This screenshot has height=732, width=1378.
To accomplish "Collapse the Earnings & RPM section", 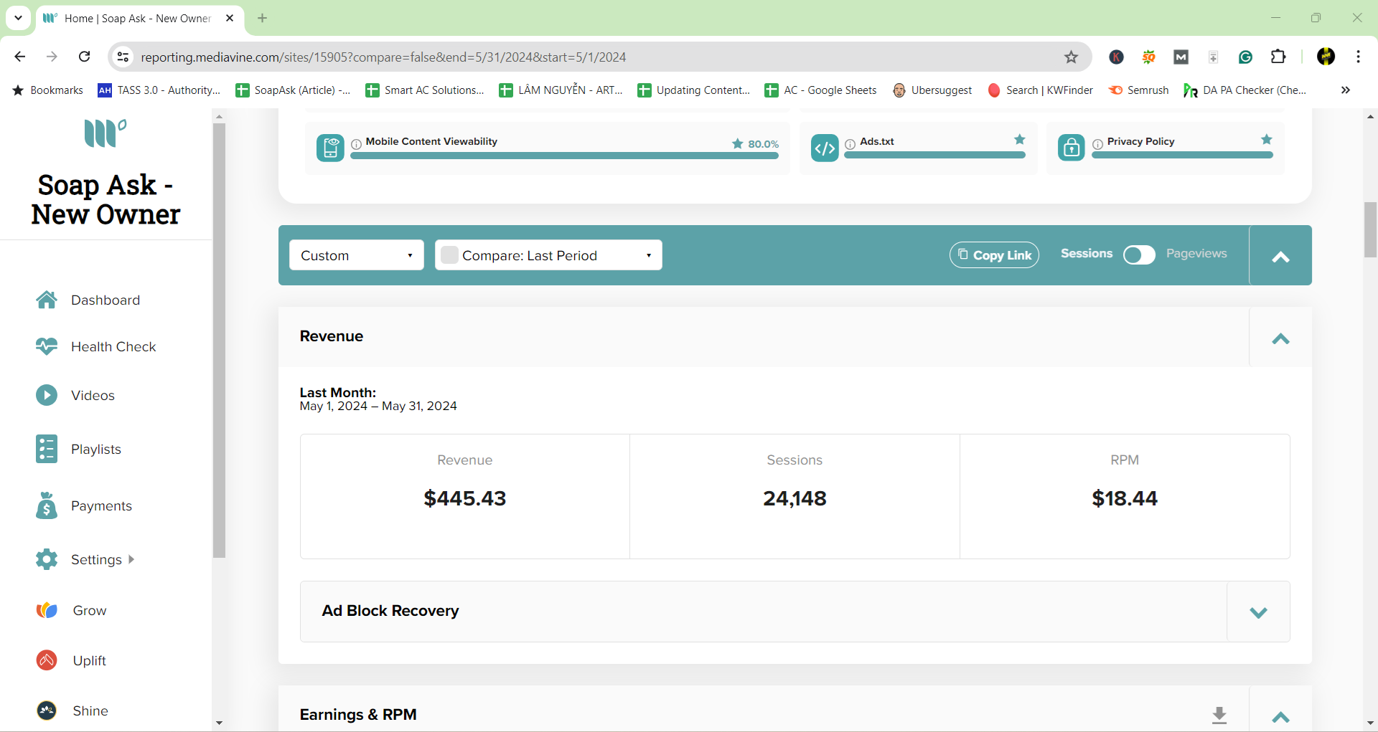I will tap(1280, 716).
